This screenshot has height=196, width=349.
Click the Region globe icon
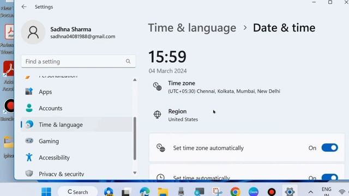[x=158, y=114]
